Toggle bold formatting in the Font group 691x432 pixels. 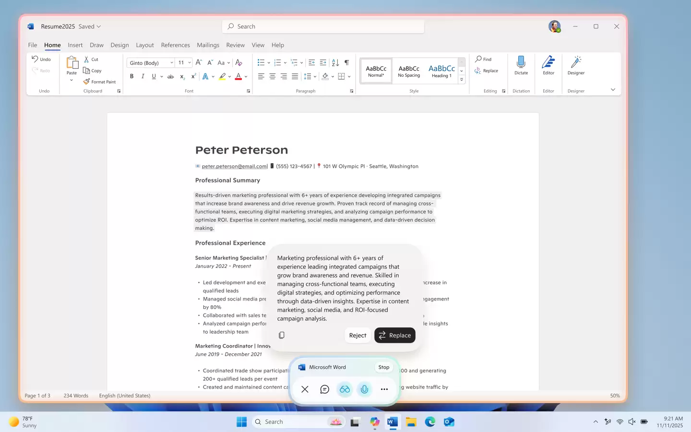[x=131, y=76]
